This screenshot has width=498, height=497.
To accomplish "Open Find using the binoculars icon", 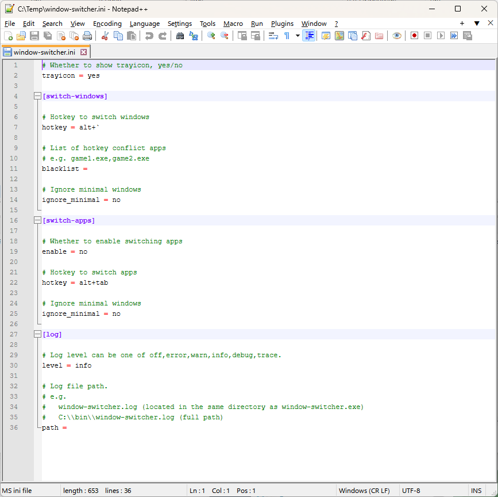I will (180, 36).
